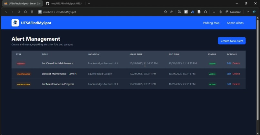260x135 pixels.
Task: Click the gray S extension icon
Action: 186,12
